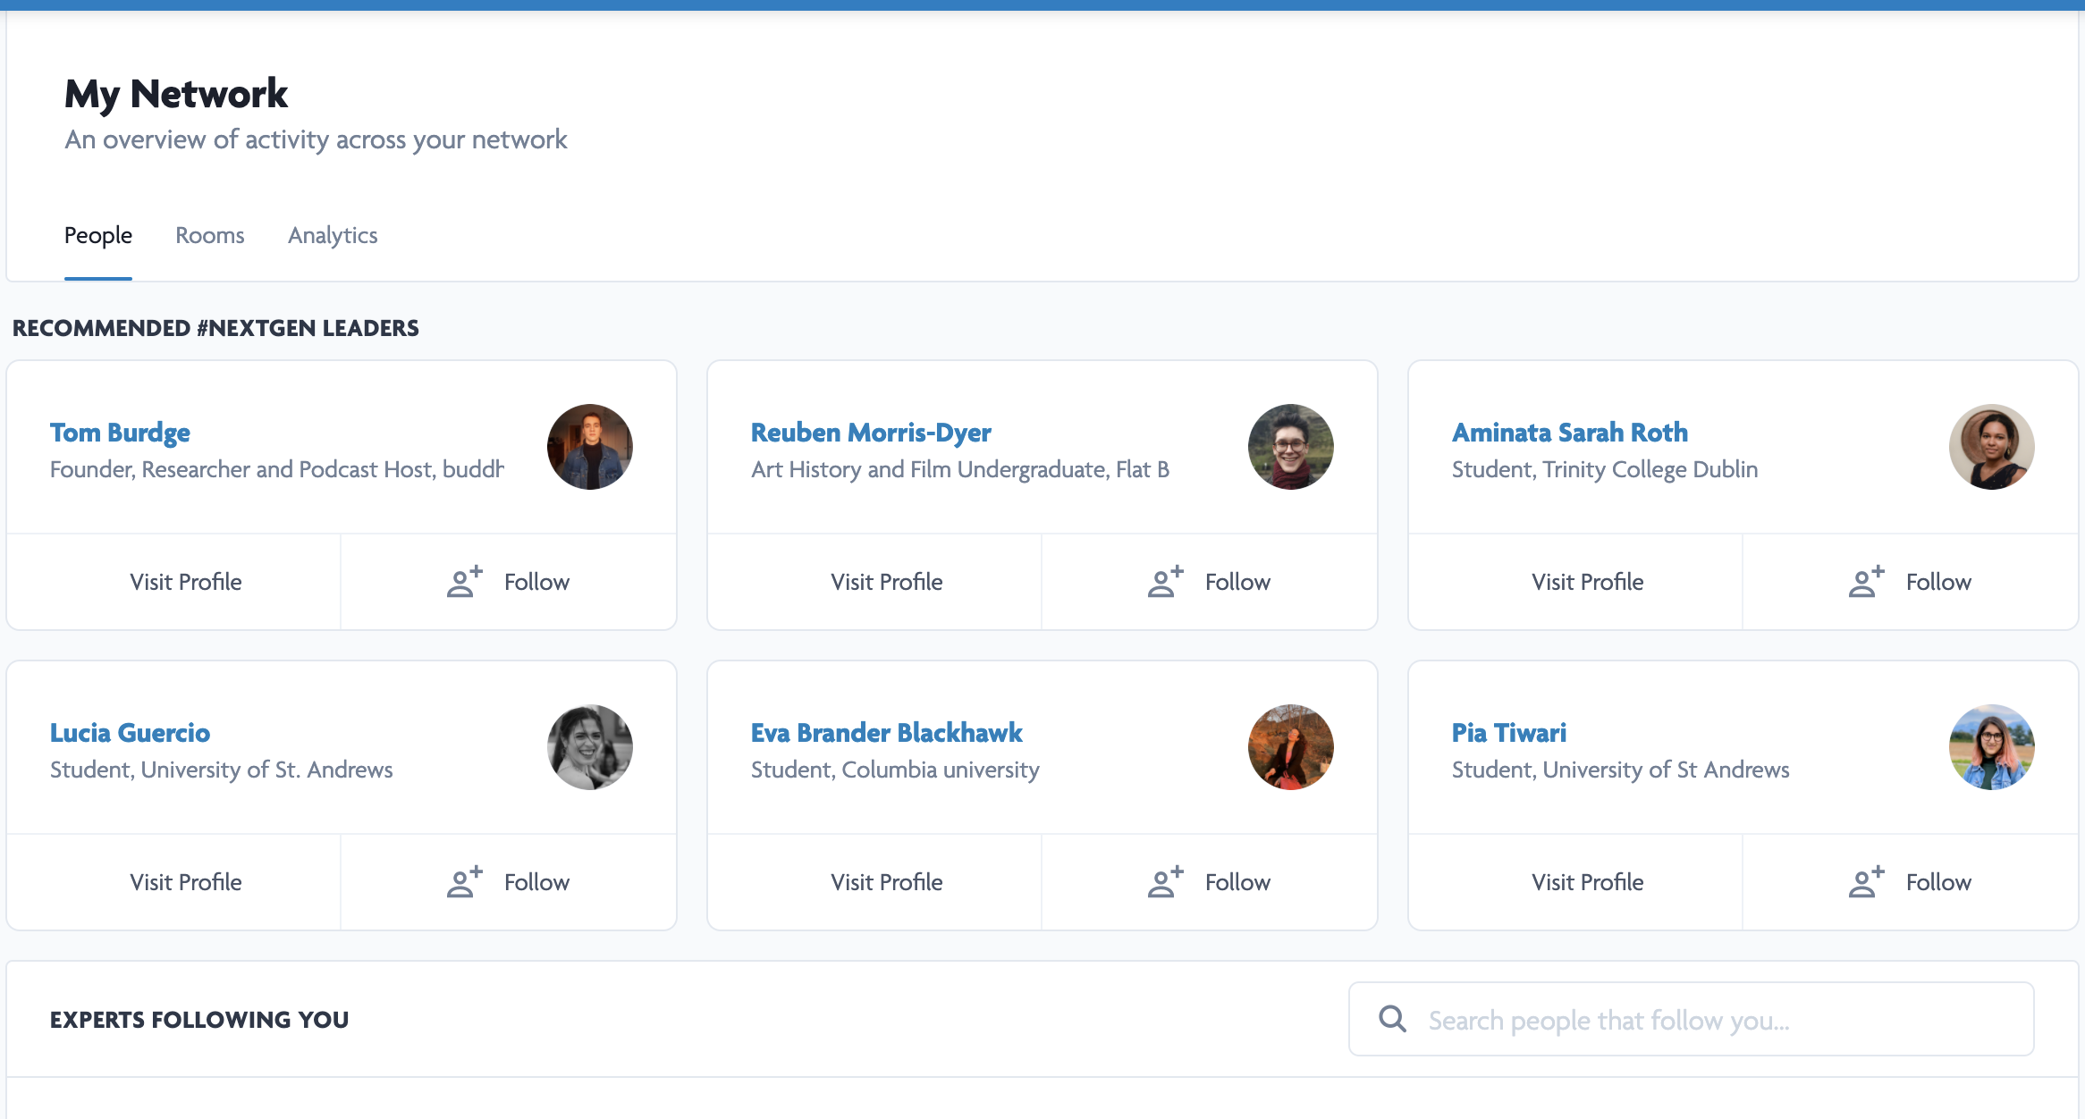Click the magnifier icon in the followers search
This screenshot has height=1119, width=2085.
pyautogui.click(x=1392, y=1019)
